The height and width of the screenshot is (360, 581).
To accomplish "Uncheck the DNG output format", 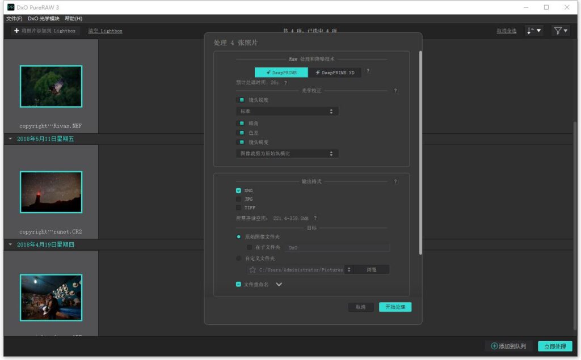I will 239,190.
